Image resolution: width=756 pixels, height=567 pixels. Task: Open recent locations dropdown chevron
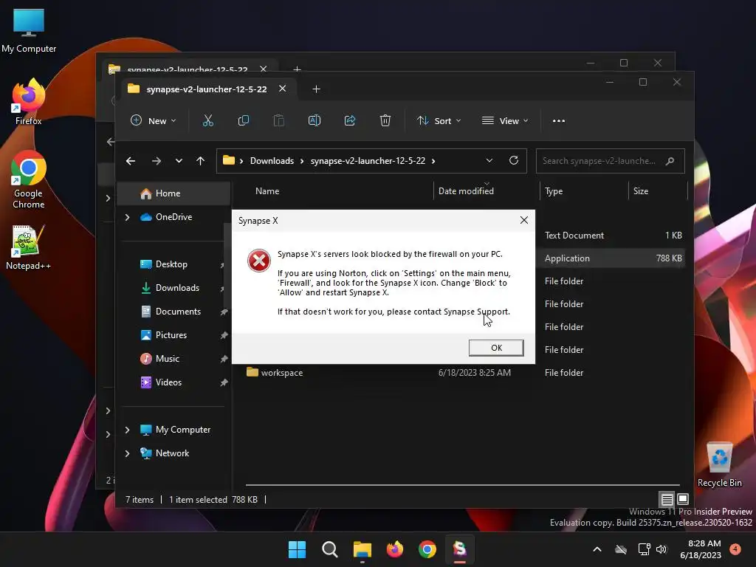point(179,161)
